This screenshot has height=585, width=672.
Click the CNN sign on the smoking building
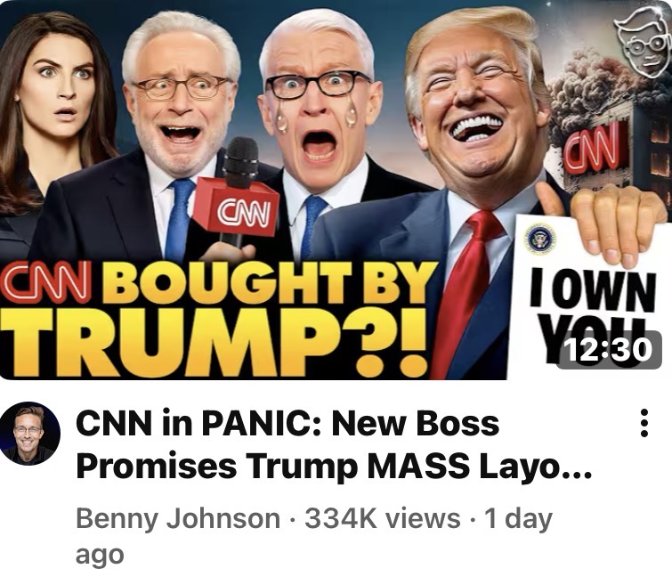[x=594, y=148]
